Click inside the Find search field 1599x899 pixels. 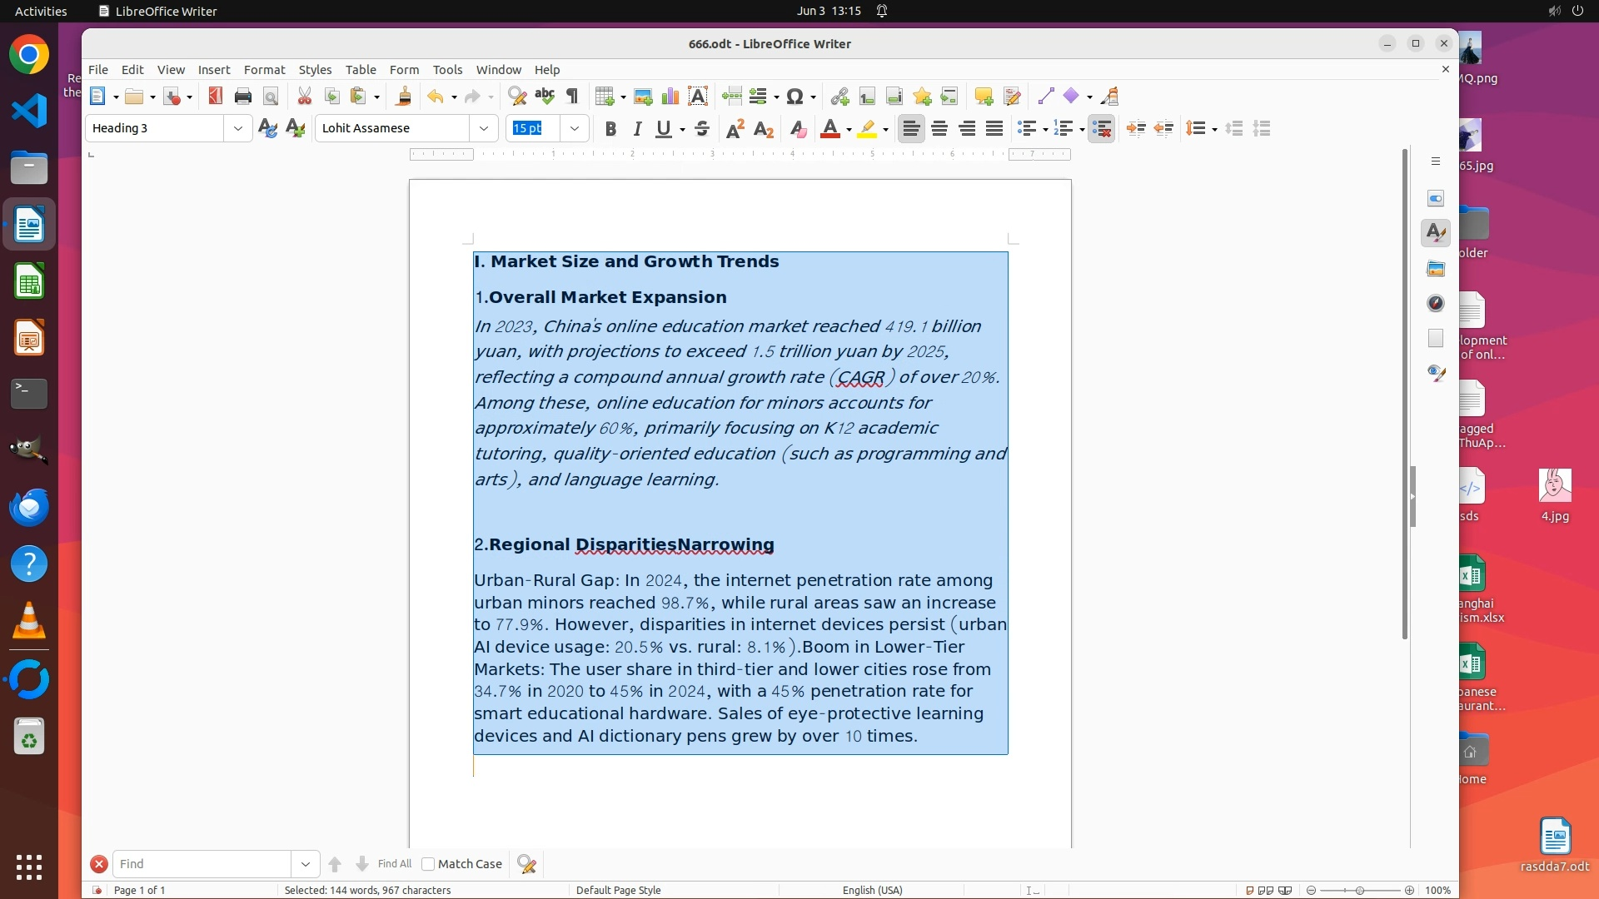coord(202,864)
